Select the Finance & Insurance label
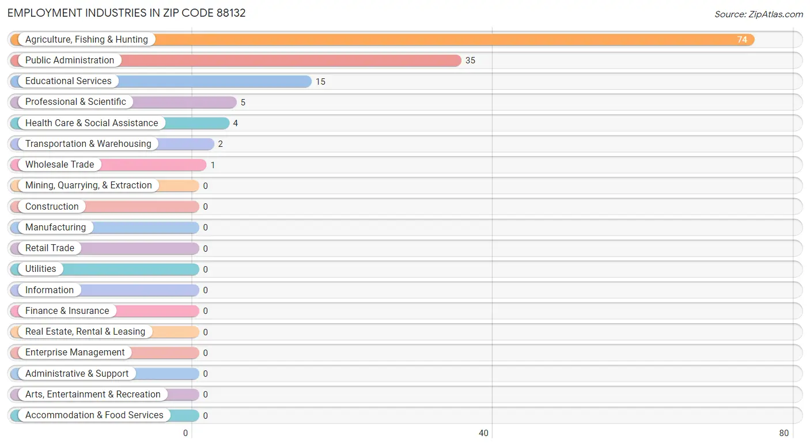This screenshot has width=810, height=447. coord(67,311)
